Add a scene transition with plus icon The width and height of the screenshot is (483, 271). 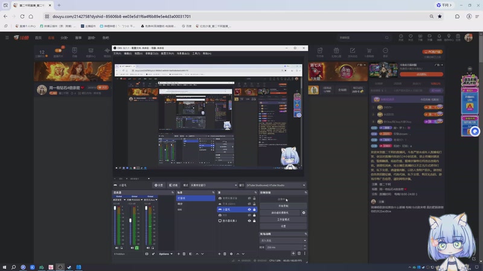(293, 254)
